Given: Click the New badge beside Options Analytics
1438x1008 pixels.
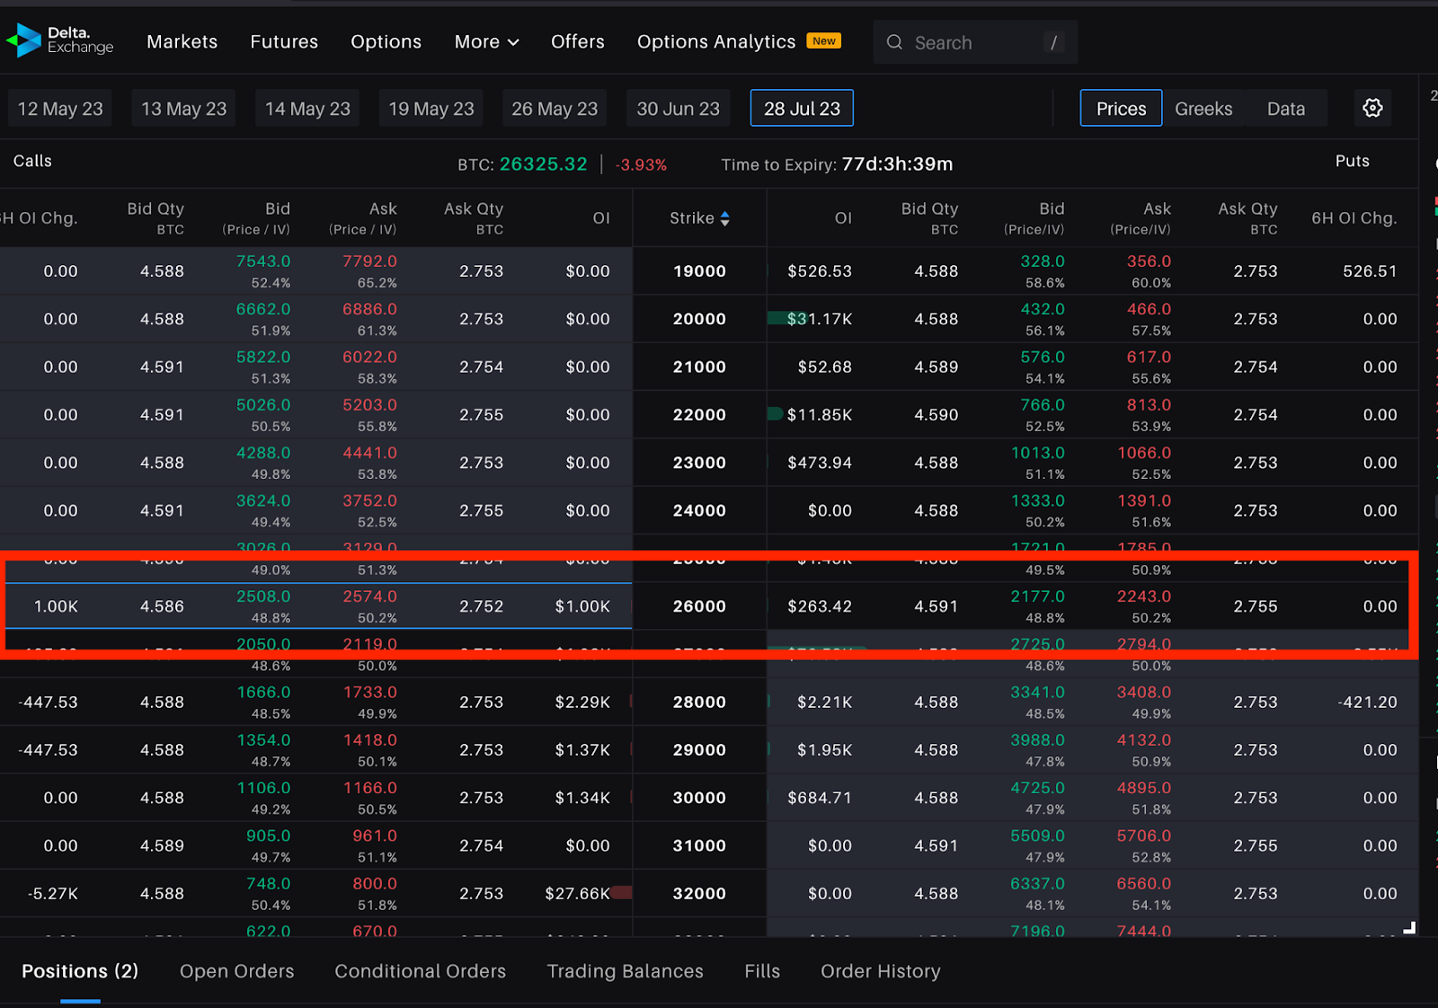Looking at the screenshot, I should tap(823, 40).
